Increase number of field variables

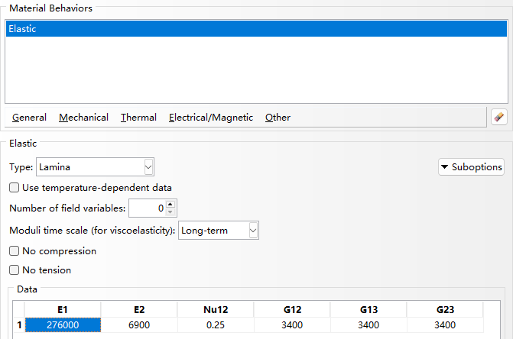[x=170, y=204]
